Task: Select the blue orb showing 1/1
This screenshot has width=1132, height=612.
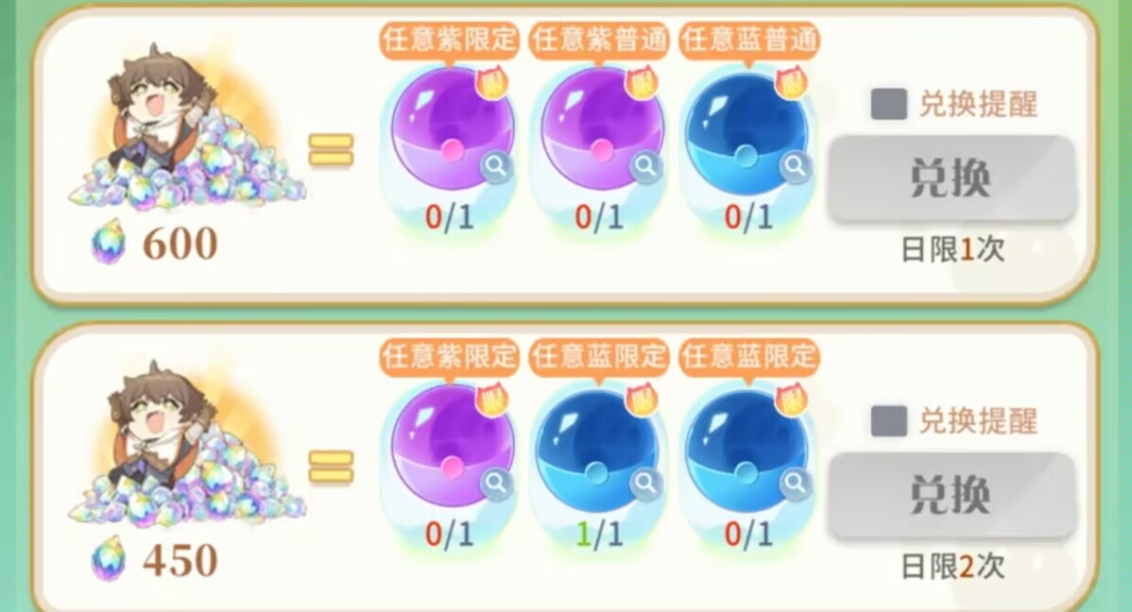Action: click(597, 448)
